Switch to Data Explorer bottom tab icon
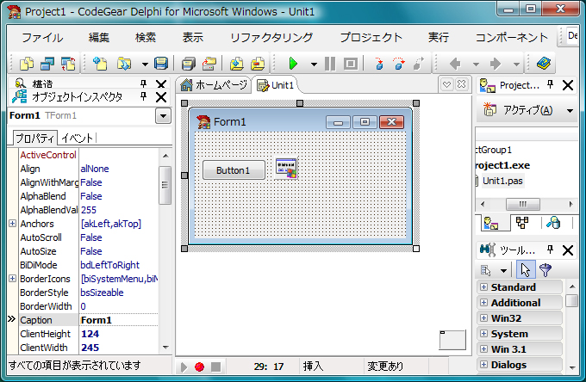586x382 pixels. point(553,223)
